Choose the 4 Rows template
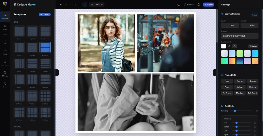263x136 pixels. coord(32,64)
